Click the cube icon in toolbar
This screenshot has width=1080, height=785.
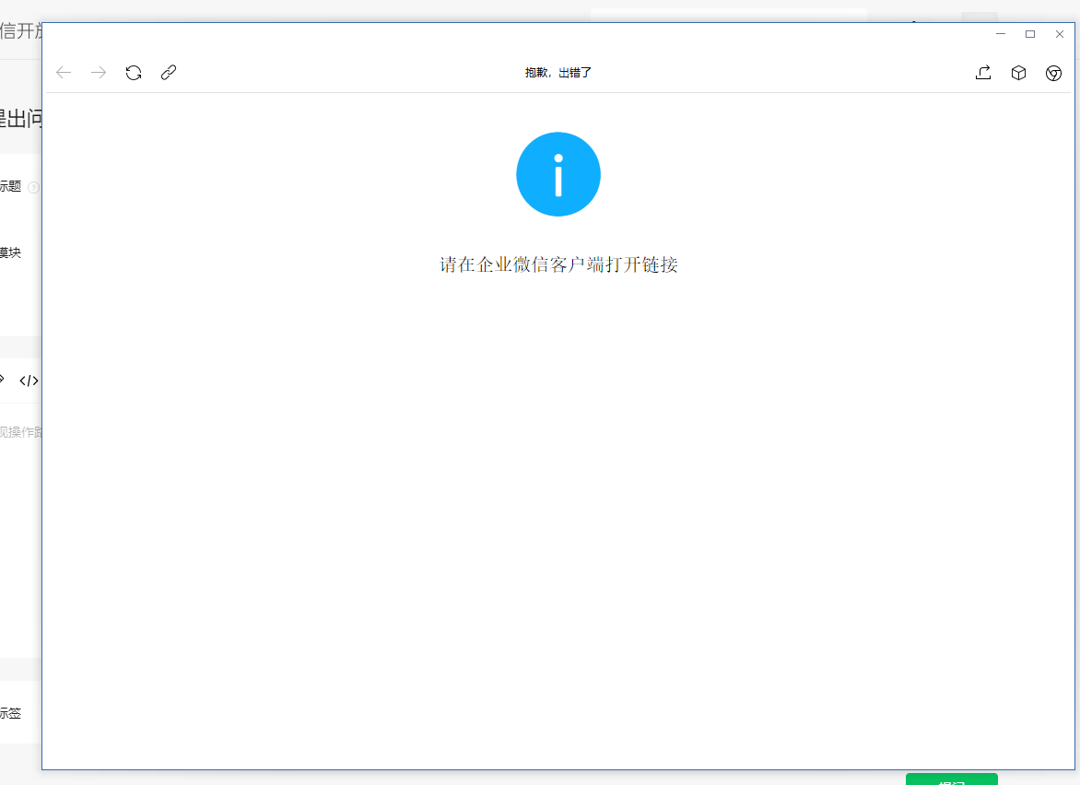[1018, 72]
